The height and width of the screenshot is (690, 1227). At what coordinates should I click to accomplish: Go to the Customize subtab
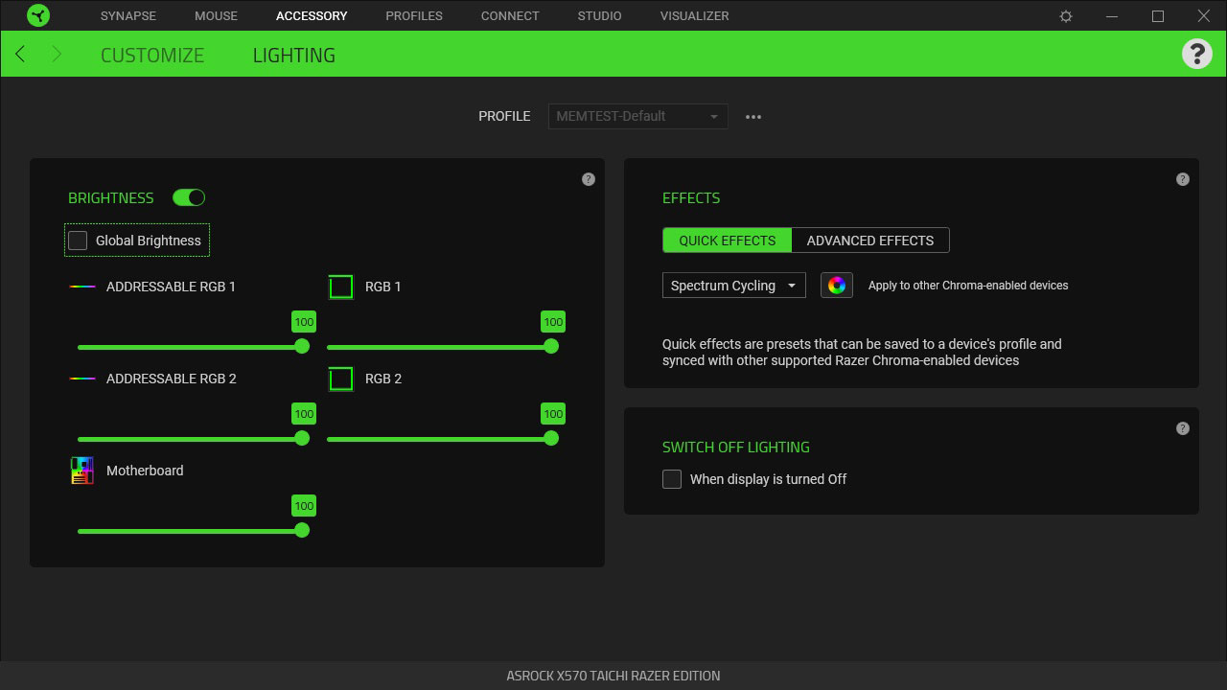coord(152,56)
